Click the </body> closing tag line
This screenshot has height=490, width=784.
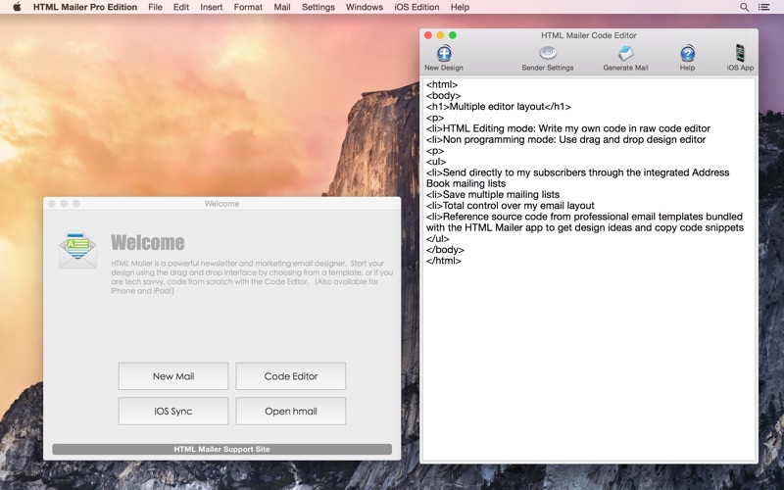(445, 250)
